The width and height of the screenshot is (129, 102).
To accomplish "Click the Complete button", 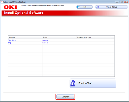I will point(65,97).
